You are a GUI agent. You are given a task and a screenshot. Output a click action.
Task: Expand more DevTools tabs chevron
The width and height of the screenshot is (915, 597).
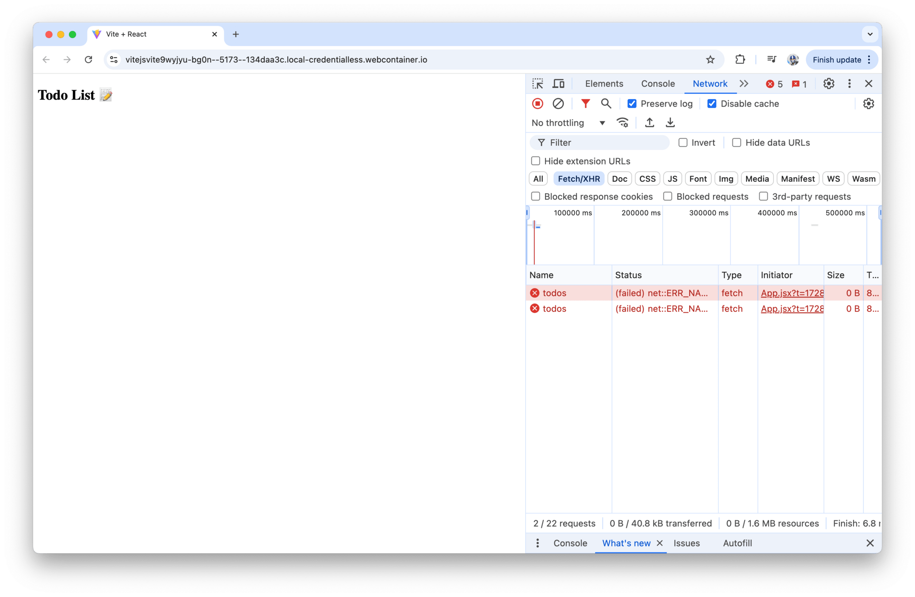744,84
